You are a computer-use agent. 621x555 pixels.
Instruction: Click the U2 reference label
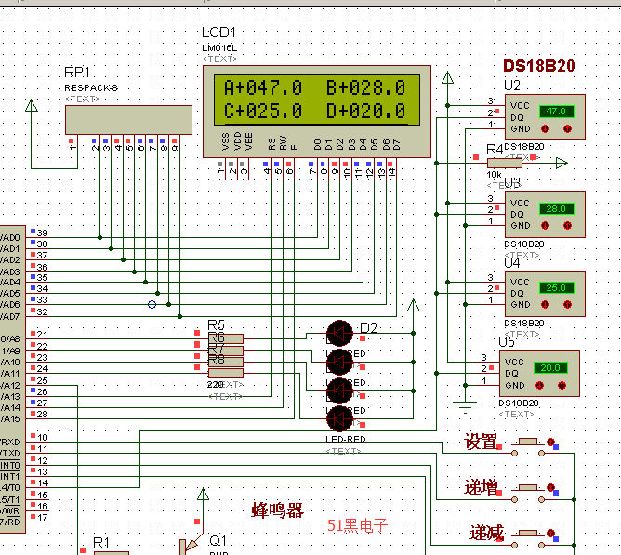(x=512, y=86)
